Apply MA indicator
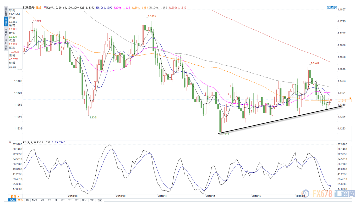 pyautogui.click(x=28, y=200)
